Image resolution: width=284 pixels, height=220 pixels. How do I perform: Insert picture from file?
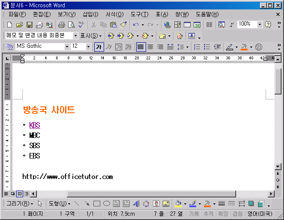(x=166, y=204)
